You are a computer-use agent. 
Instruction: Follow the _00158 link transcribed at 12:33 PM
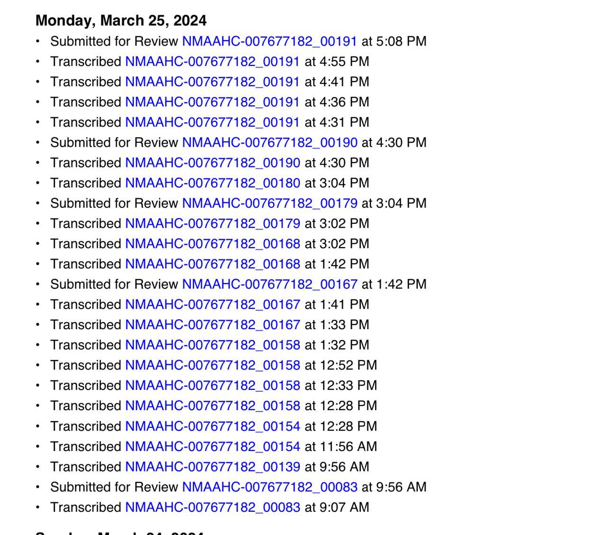212,386
